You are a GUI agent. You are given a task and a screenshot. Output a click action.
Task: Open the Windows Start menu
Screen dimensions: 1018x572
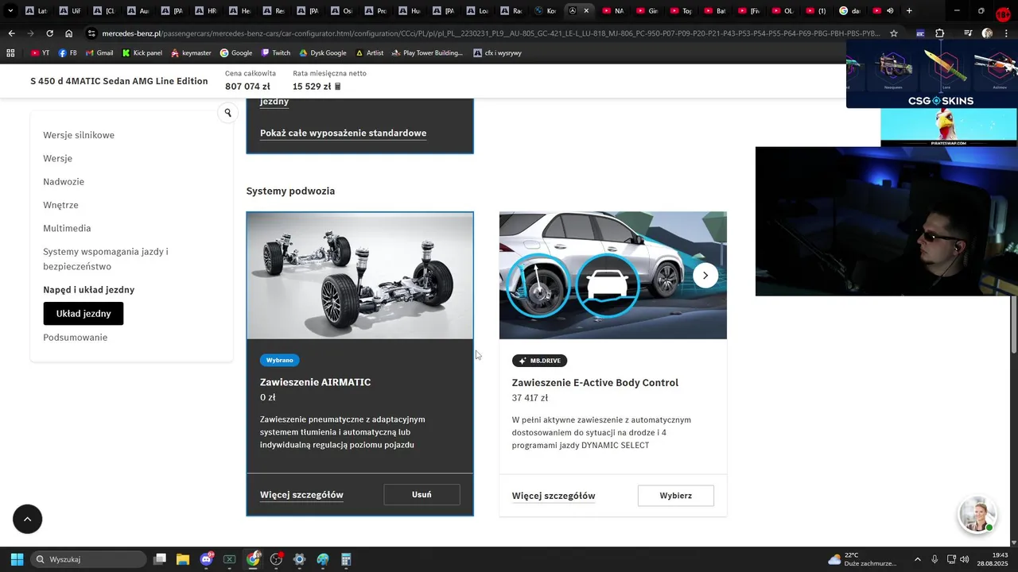[17, 559]
